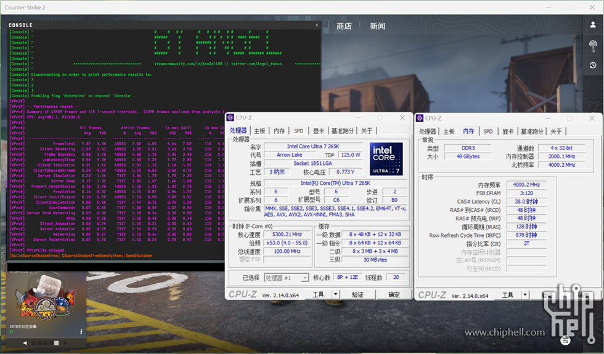Select SPD tab in left CPU-Z window
This screenshot has width=604, height=354.
pyautogui.click(x=298, y=131)
